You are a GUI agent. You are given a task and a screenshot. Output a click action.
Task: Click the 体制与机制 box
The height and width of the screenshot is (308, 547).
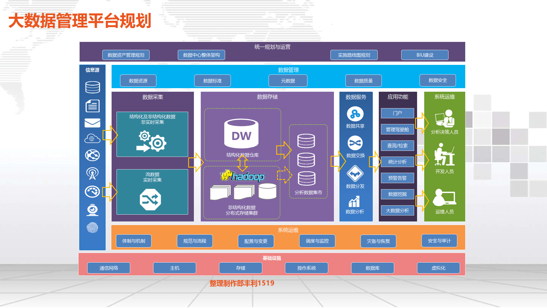click(134, 241)
